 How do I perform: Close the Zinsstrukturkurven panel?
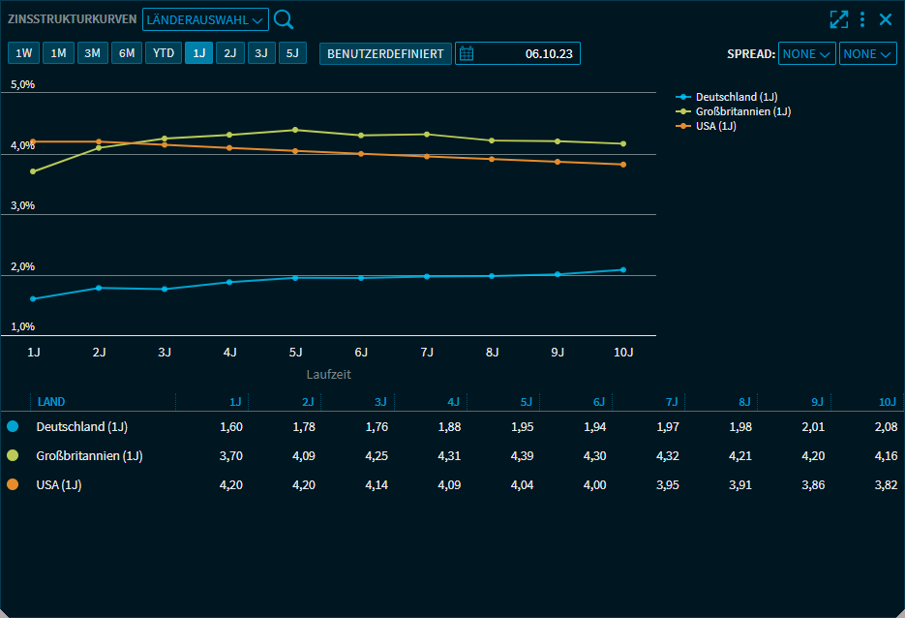click(x=885, y=19)
